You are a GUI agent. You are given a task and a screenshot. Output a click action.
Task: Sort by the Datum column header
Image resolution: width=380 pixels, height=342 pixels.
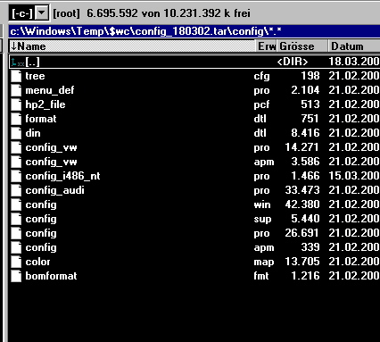point(354,46)
